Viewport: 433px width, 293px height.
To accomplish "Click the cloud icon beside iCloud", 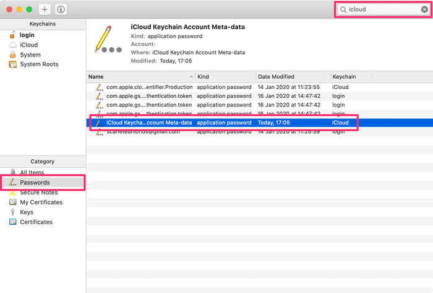I will click(13, 45).
